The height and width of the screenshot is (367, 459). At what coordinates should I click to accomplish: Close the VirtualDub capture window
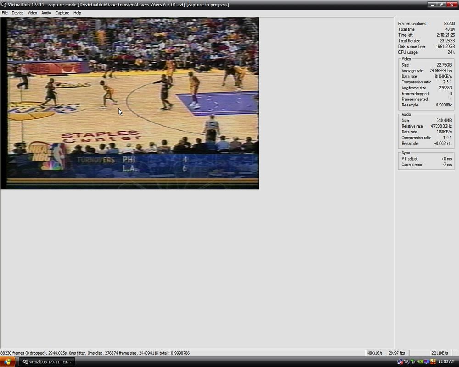click(452, 5)
